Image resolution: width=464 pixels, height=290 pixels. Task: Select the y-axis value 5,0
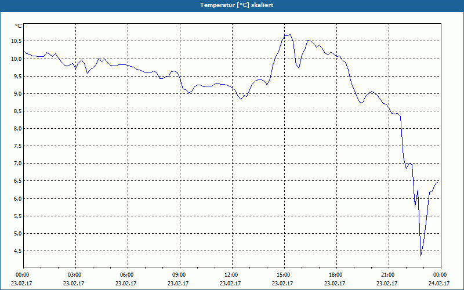tap(17, 234)
